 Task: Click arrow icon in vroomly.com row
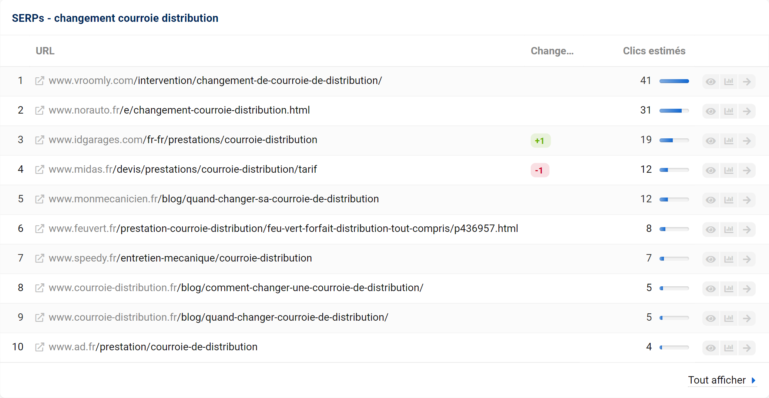click(x=747, y=81)
